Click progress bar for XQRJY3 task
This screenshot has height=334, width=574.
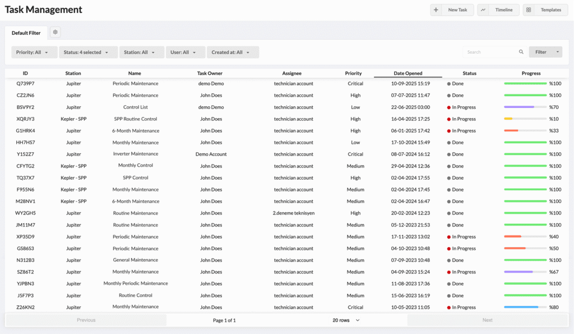tap(525, 119)
